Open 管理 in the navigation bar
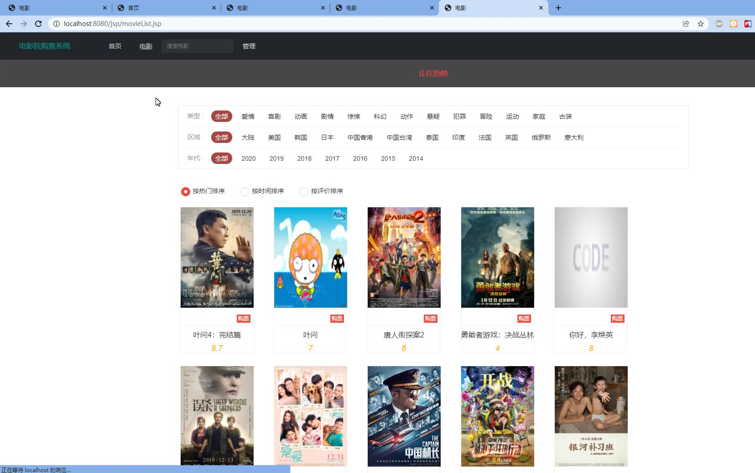The height and width of the screenshot is (473, 755). pyautogui.click(x=249, y=46)
